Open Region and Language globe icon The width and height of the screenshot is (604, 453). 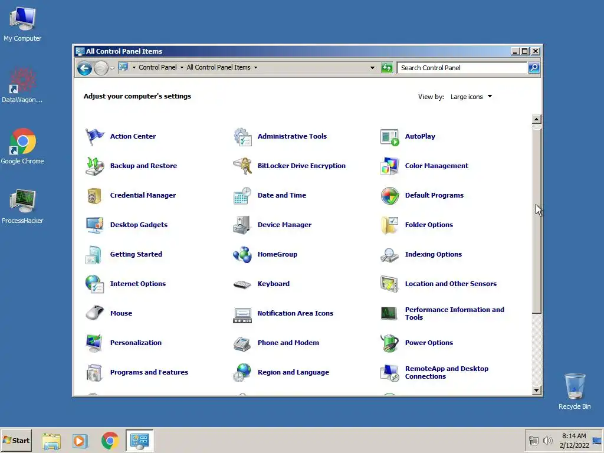(242, 373)
